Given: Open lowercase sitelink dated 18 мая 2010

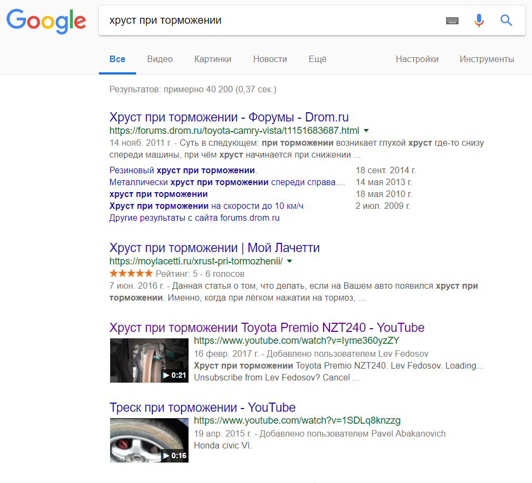Looking at the screenshot, I should (x=158, y=194).
